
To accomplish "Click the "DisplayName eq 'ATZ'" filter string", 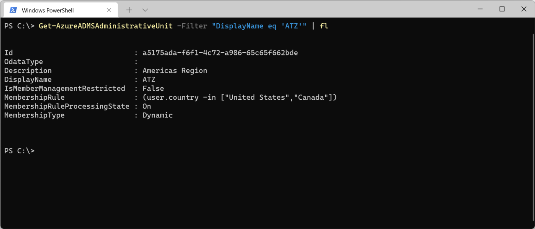I will tap(259, 26).
